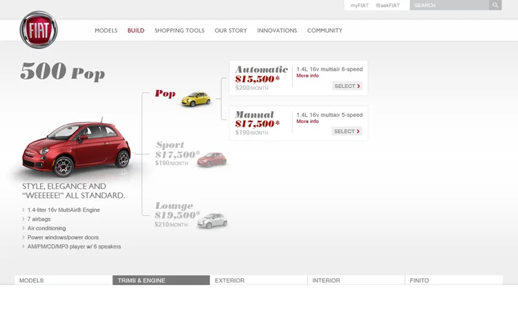Click the '500 Pop' page title
Viewport: 518px width, 314px height.
point(62,71)
